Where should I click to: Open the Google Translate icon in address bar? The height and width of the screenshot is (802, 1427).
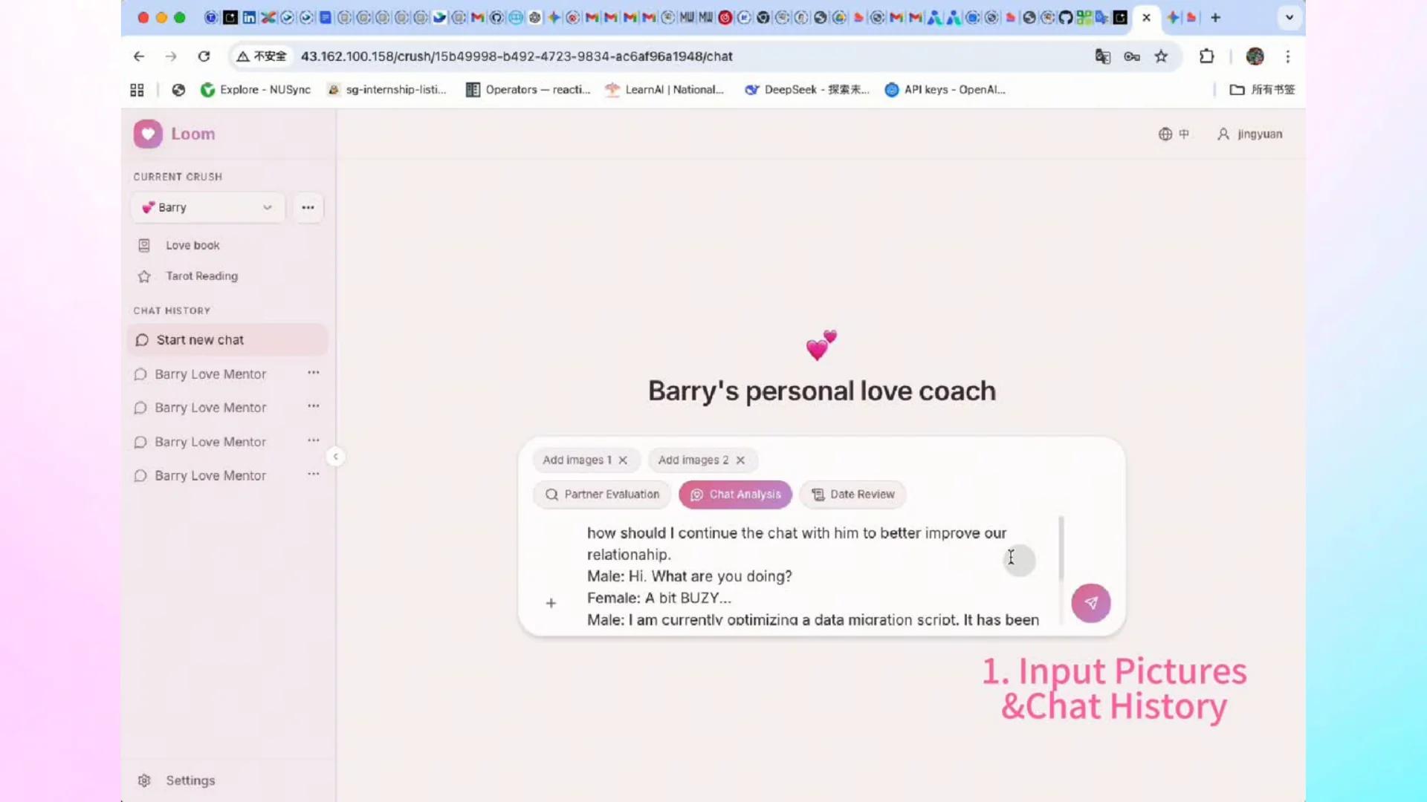(1102, 56)
